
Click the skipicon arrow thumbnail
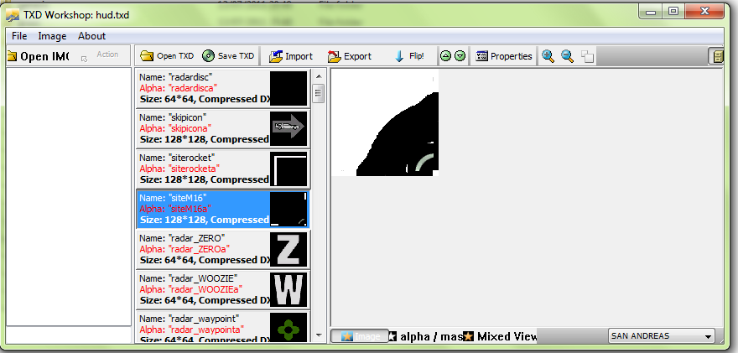(x=288, y=128)
